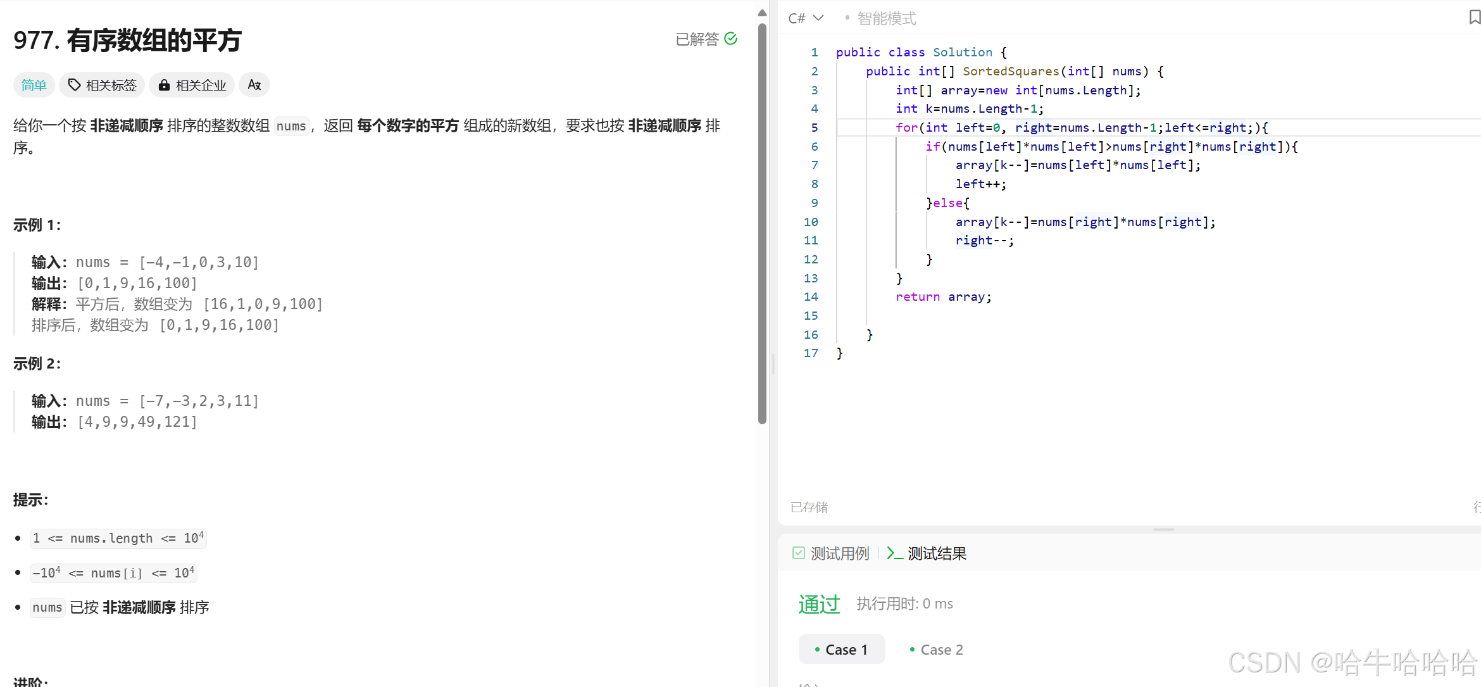1481x687 pixels.
Task: Click the checklist icon next to 测试用例
Action: pos(799,553)
